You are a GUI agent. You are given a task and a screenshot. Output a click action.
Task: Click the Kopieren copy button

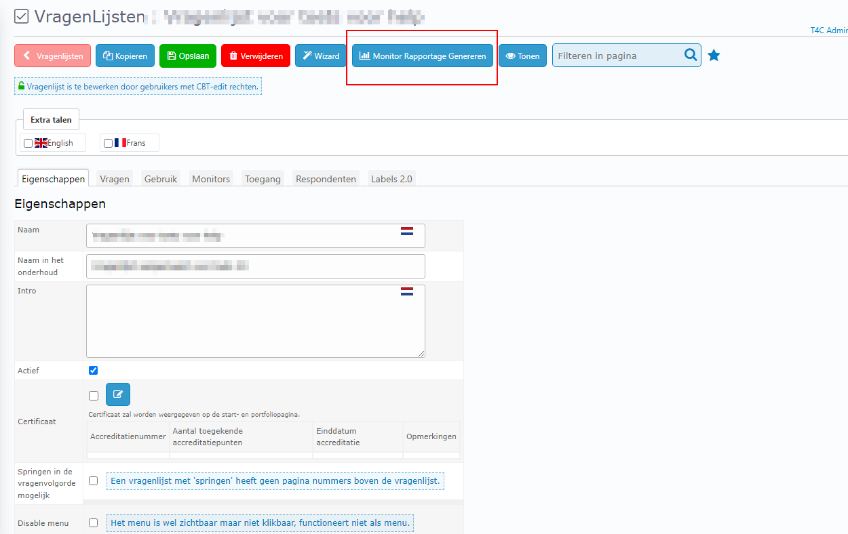pyautogui.click(x=125, y=56)
